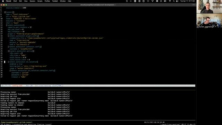Open the Scripts menu
This screenshot has height=125, width=222.
tap(40, 1)
